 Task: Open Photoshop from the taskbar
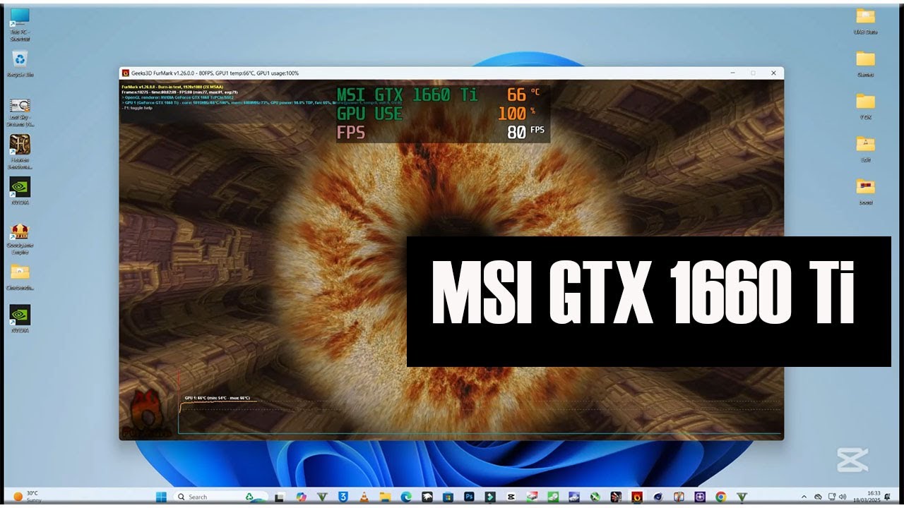point(469,497)
